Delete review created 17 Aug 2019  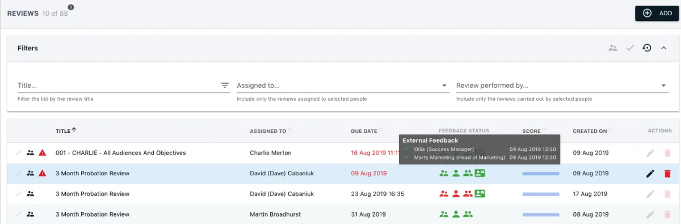click(667, 193)
